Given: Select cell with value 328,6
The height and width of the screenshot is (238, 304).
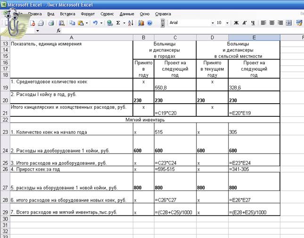Looking at the screenshot, I should [254, 84].
